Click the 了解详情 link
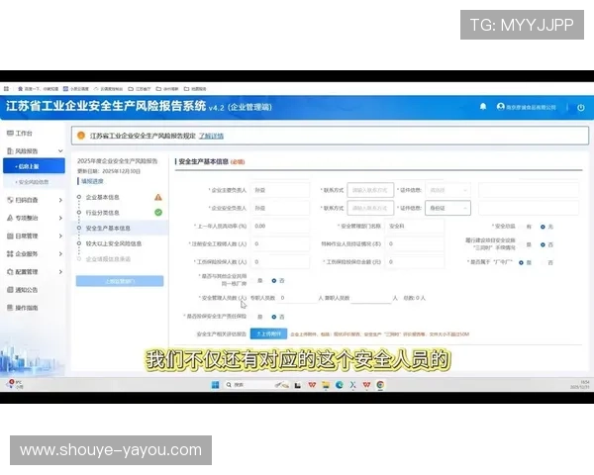The width and height of the screenshot is (594, 475). point(212,136)
